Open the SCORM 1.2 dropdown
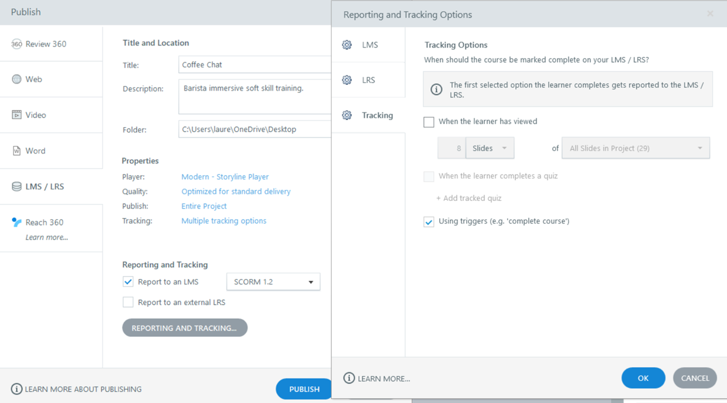Image resolution: width=727 pixels, height=403 pixels. [x=273, y=282]
